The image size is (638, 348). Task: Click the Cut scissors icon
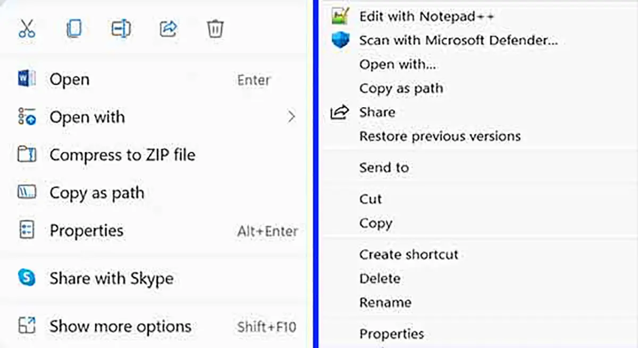(27, 29)
